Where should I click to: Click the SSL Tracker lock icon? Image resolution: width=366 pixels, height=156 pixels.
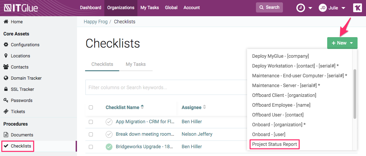click(x=6, y=89)
